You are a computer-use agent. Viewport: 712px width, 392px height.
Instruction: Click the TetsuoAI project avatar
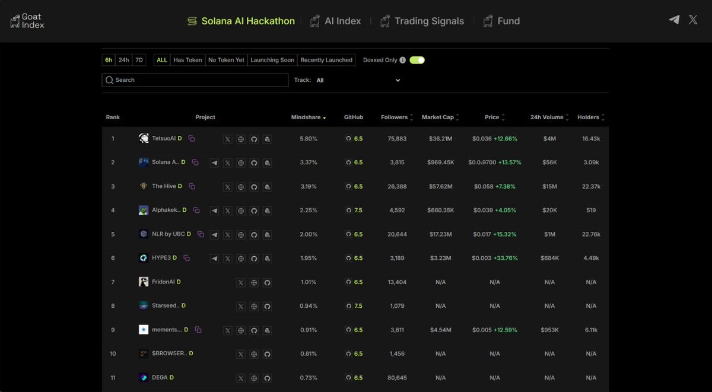pos(144,138)
